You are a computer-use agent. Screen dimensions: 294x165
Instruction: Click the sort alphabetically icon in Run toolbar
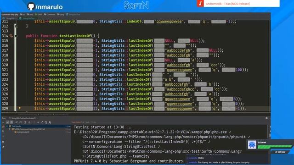point(17,122)
